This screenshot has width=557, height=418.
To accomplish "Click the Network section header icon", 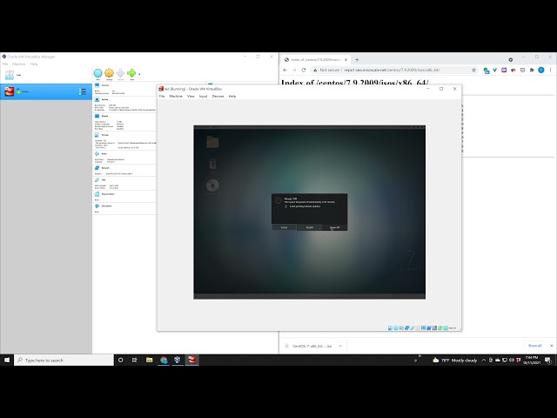I will 97,168.
